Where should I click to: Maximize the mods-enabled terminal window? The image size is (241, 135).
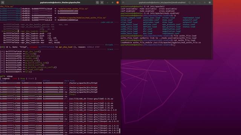coord(204,3)
